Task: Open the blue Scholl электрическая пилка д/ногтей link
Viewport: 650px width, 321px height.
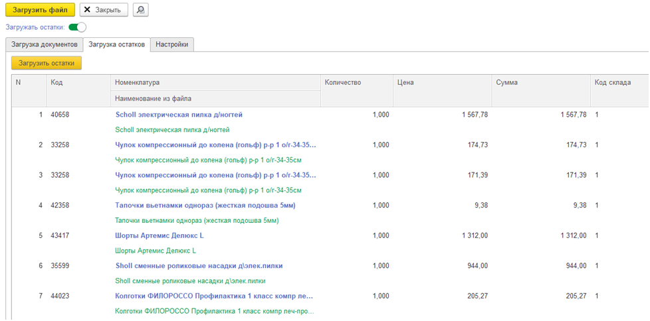Action: [179, 115]
